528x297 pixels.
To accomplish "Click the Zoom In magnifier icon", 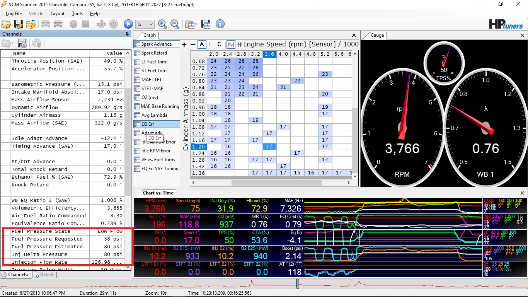I will tap(162, 24).
